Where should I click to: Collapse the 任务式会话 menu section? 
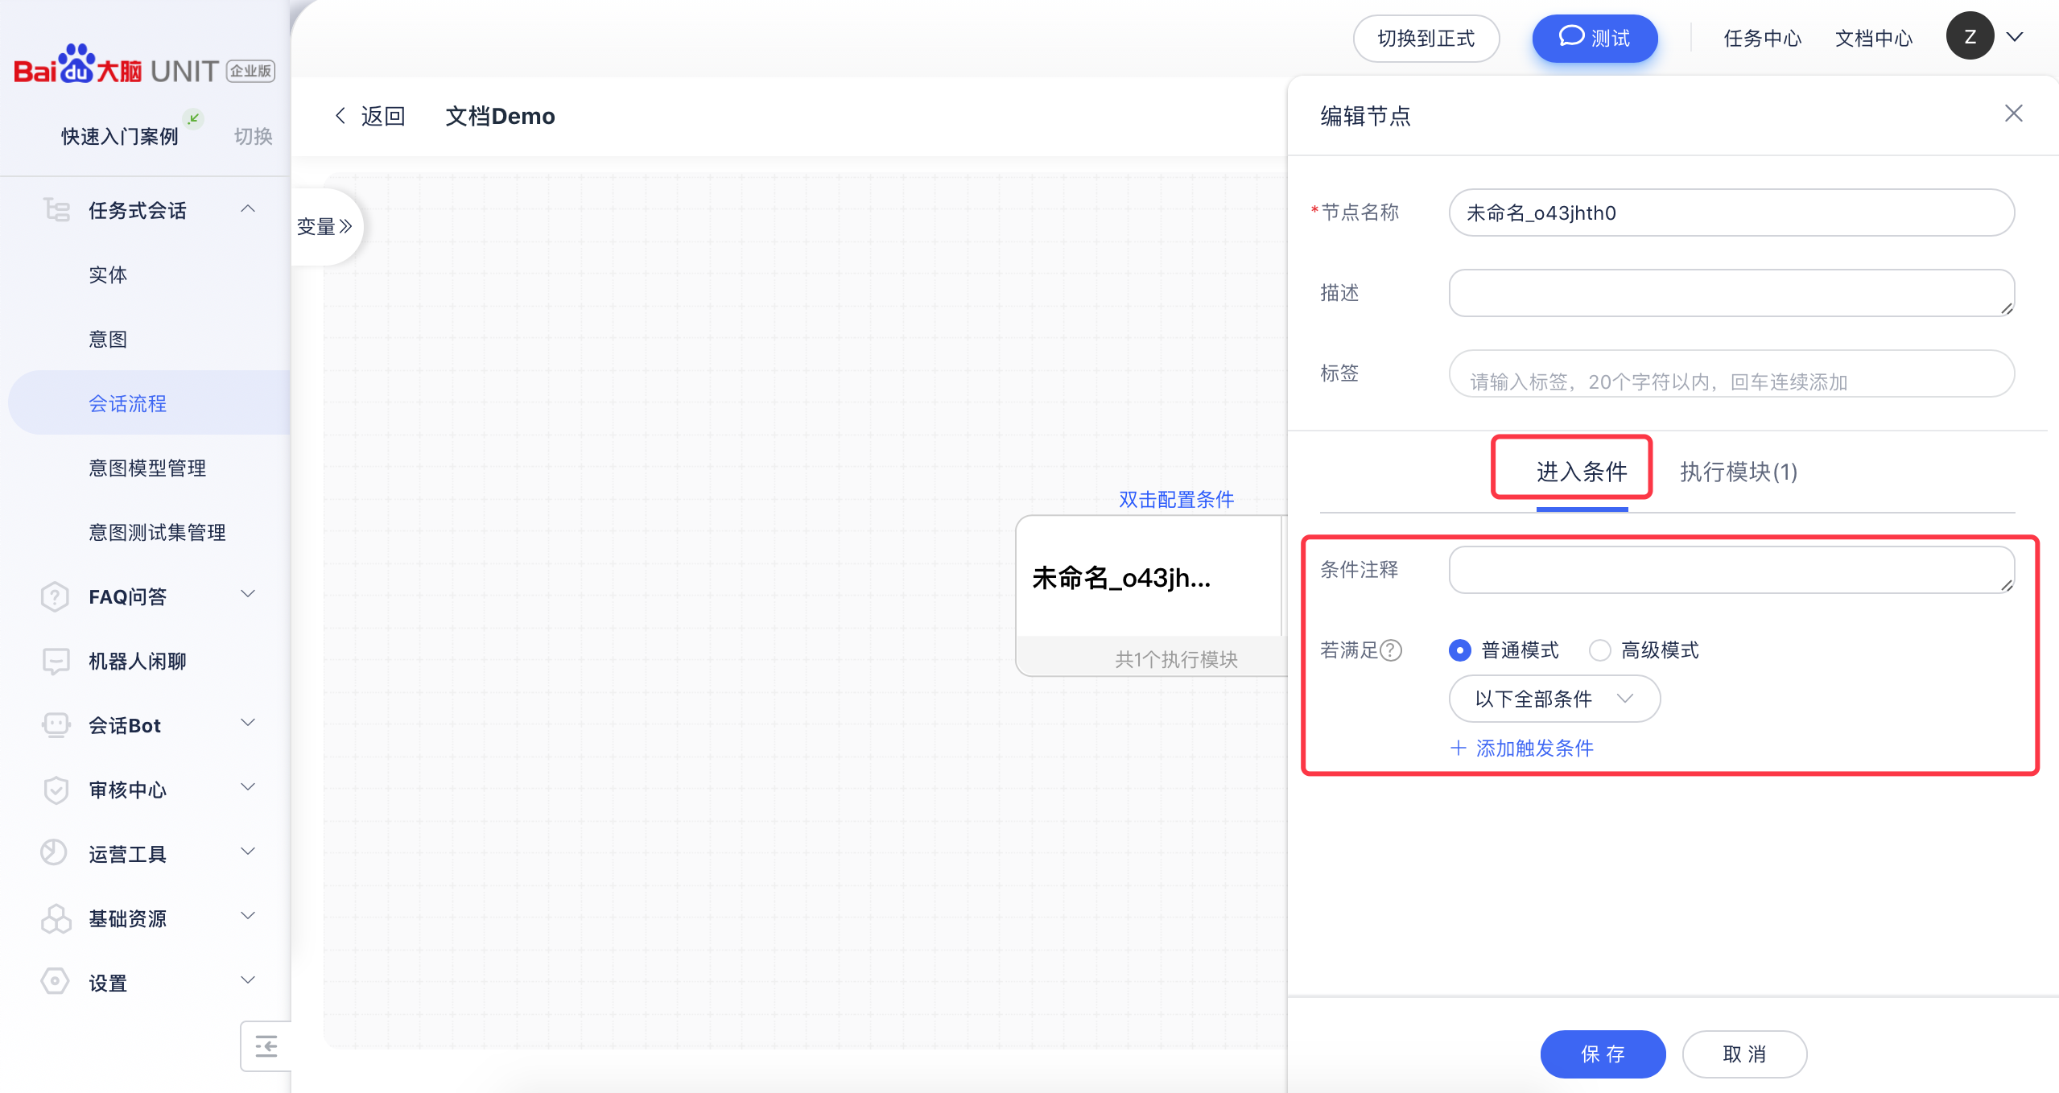pyautogui.click(x=248, y=209)
